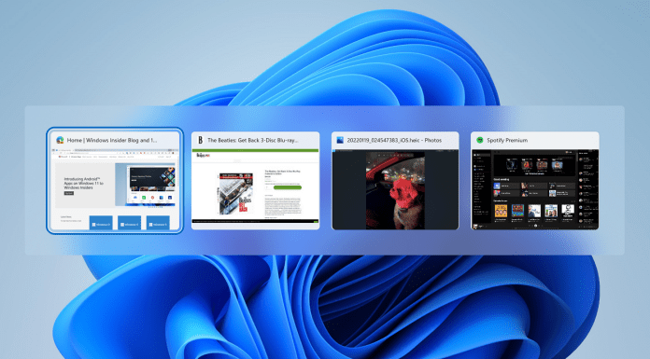Click the friend activity sidebar in Spotify preview
Image resolution: width=650 pixels, height=359 pixels.
(x=587, y=189)
